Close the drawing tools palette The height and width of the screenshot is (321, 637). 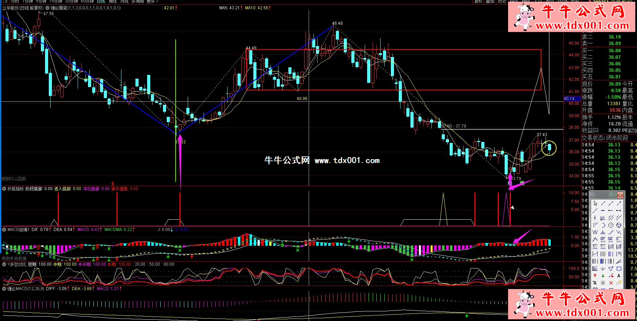[x=620, y=195]
